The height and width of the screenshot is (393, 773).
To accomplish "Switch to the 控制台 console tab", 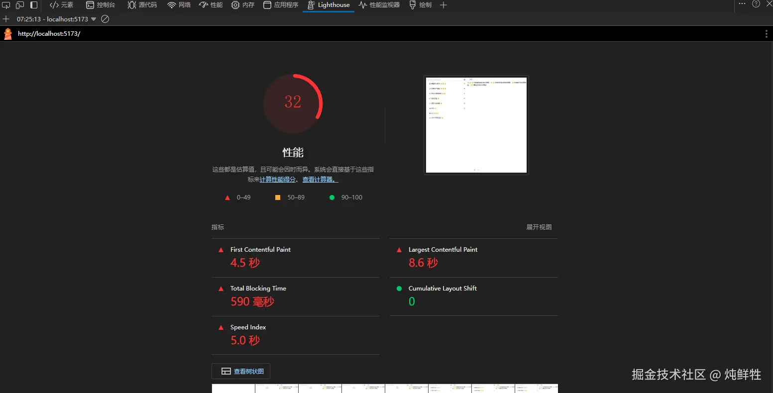I will coord(101,5).
